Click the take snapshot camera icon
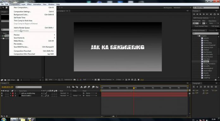This screenshot has height=121, width=220. [x=75, y=80]
